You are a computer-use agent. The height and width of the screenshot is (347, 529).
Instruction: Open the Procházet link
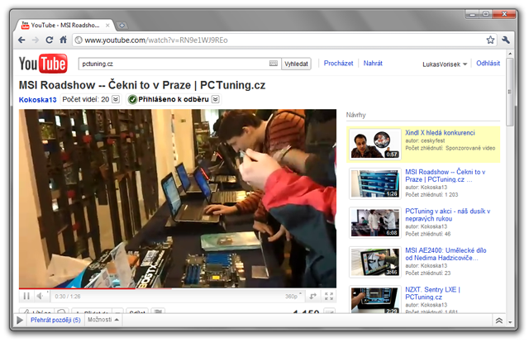(x=338, y=63)
